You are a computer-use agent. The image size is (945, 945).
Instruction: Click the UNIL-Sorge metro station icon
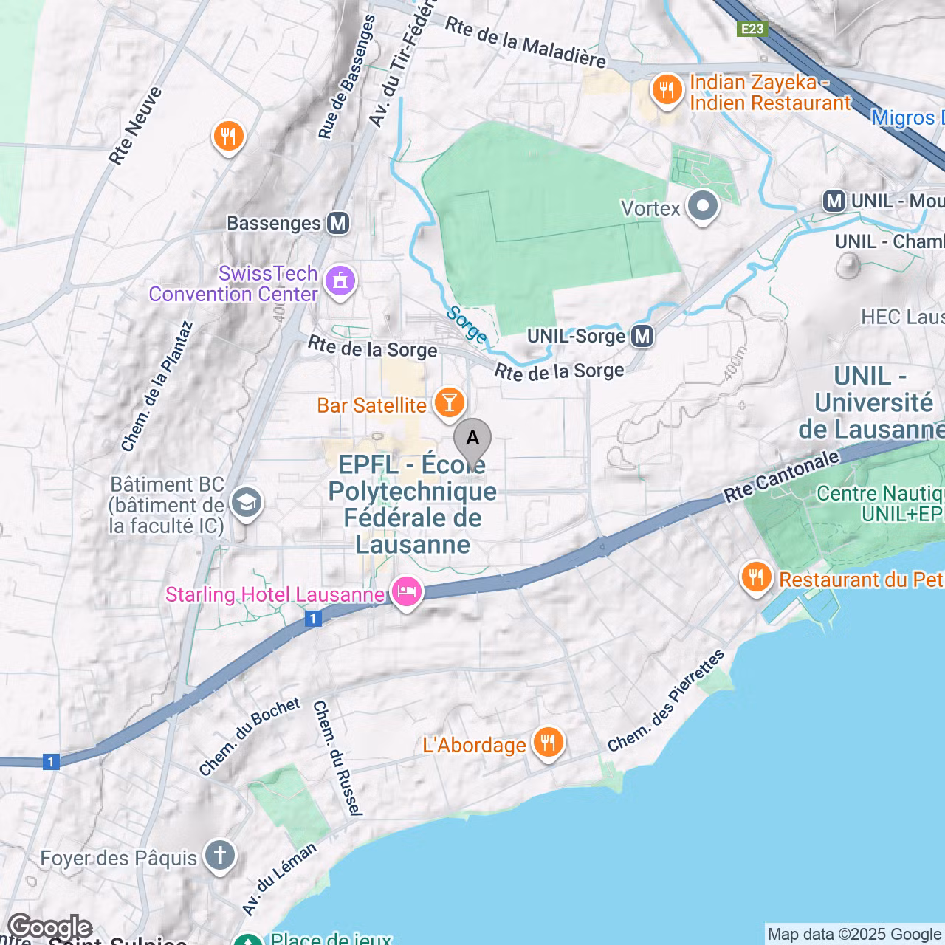(642, 337)
